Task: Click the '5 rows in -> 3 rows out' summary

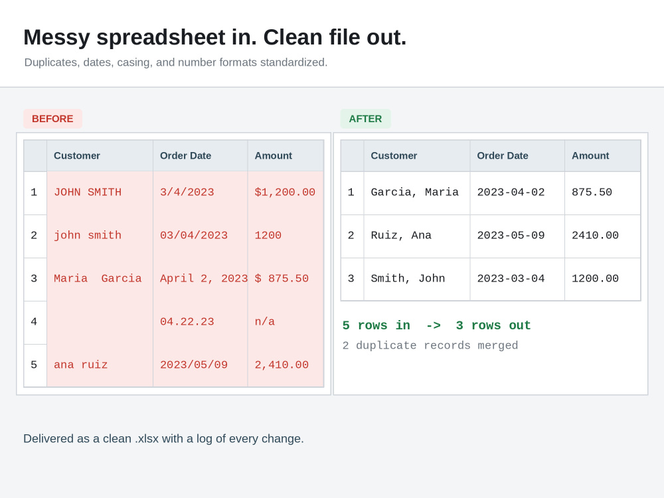Action: tap(436, 325)
